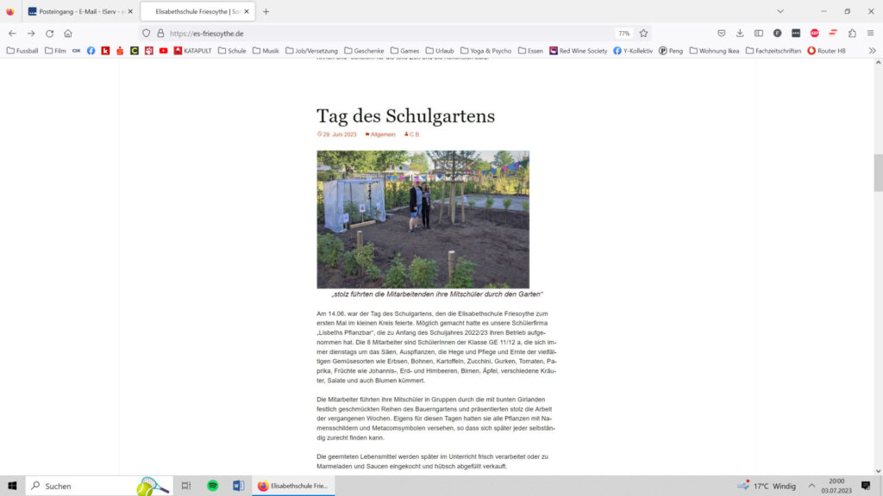Open Task View on the taskbar
This screenshot has width=883, height=496.
pos(186,486)
